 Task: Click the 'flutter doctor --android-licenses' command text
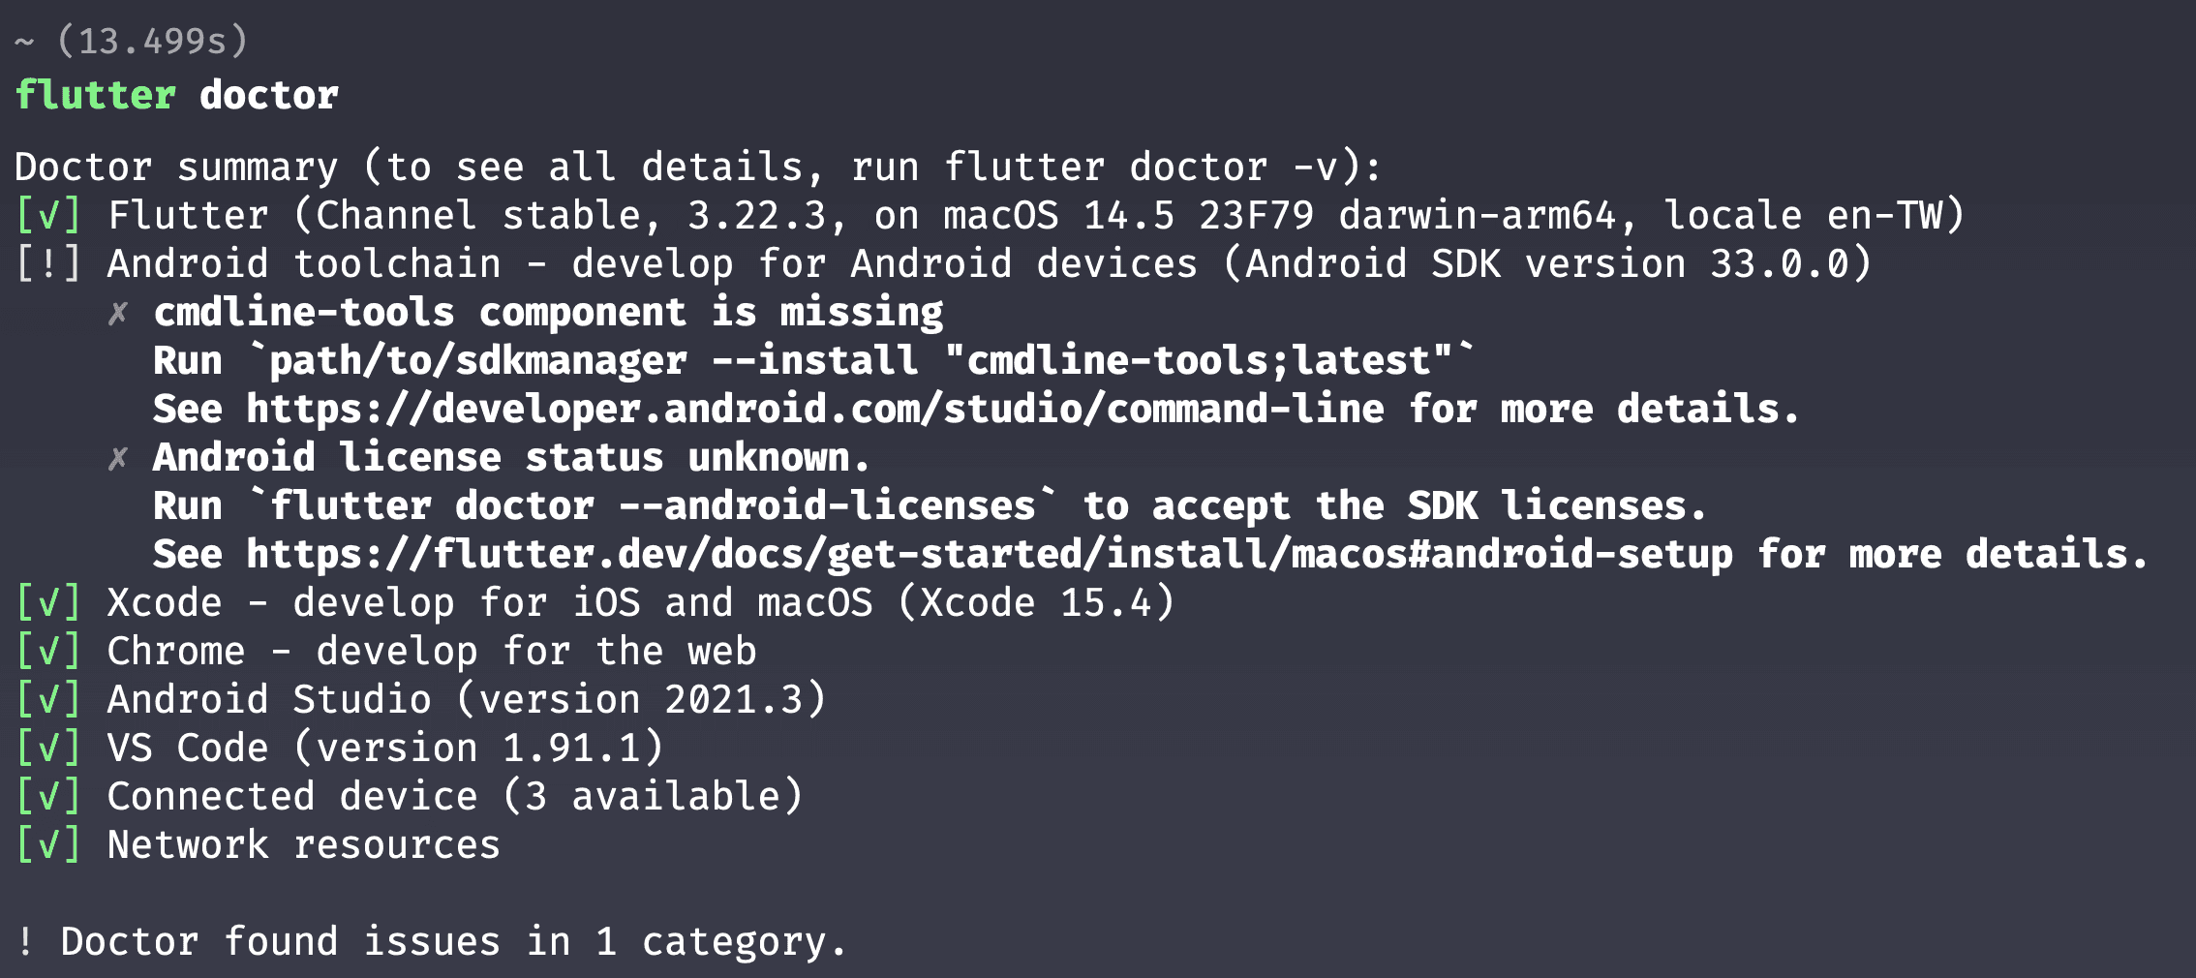click(653, 505)
